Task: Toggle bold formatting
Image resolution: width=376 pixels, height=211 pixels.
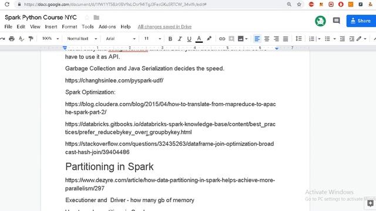Action: click(x=170, y=39)
